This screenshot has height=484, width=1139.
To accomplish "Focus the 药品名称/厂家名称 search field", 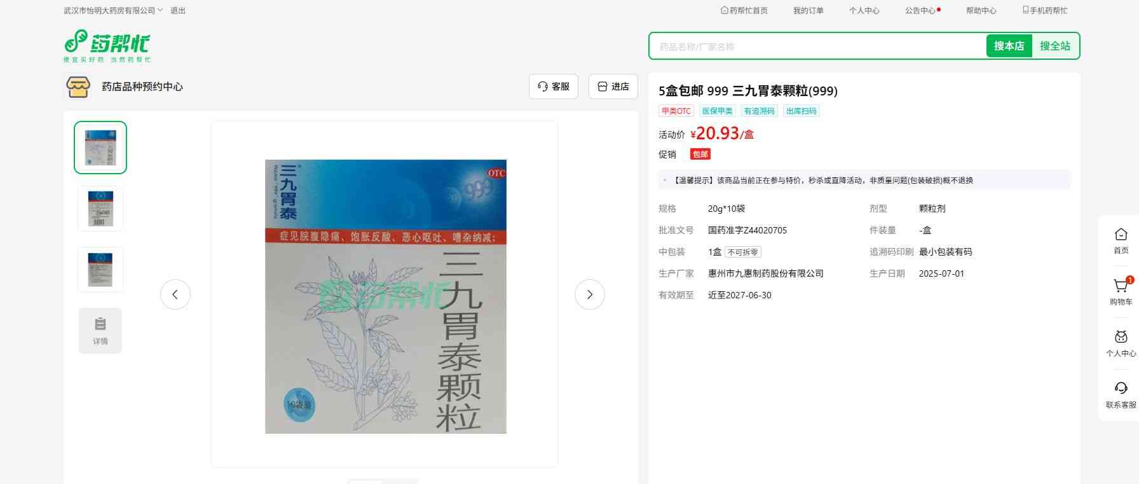I will pos(817,46).
